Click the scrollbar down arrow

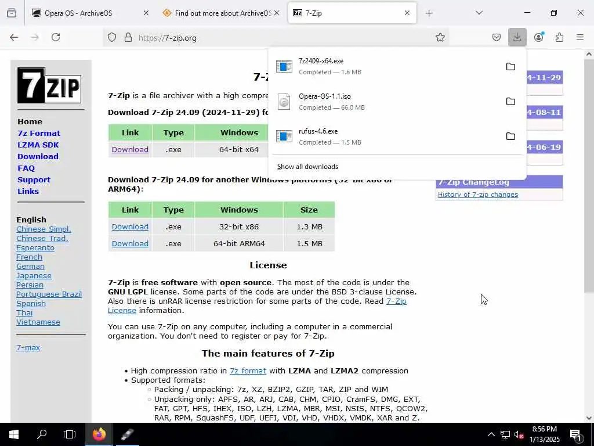pyautogui.click(x=589, y=418)
